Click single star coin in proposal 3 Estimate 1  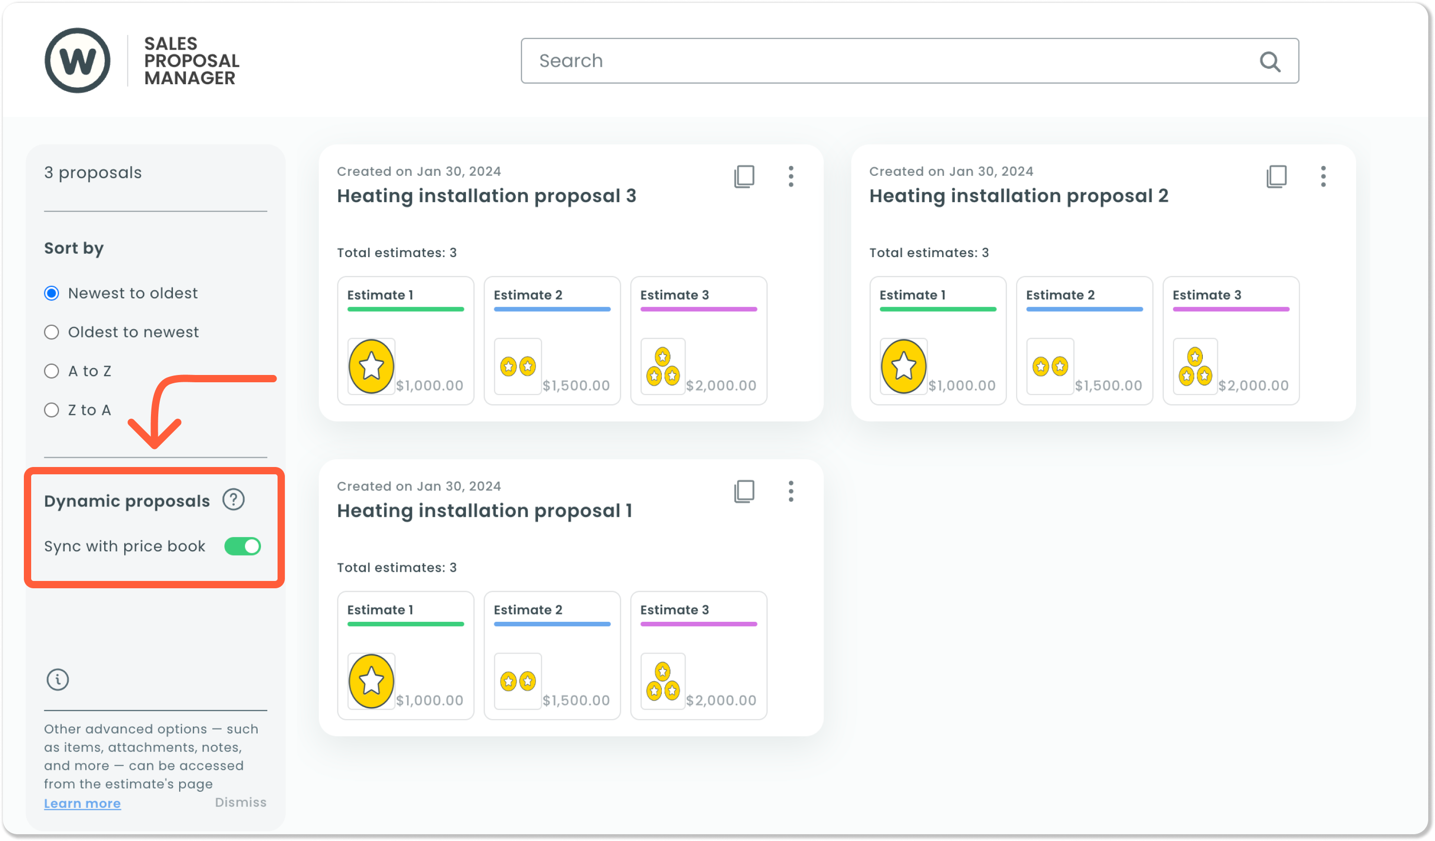click(x=371, y=366)
